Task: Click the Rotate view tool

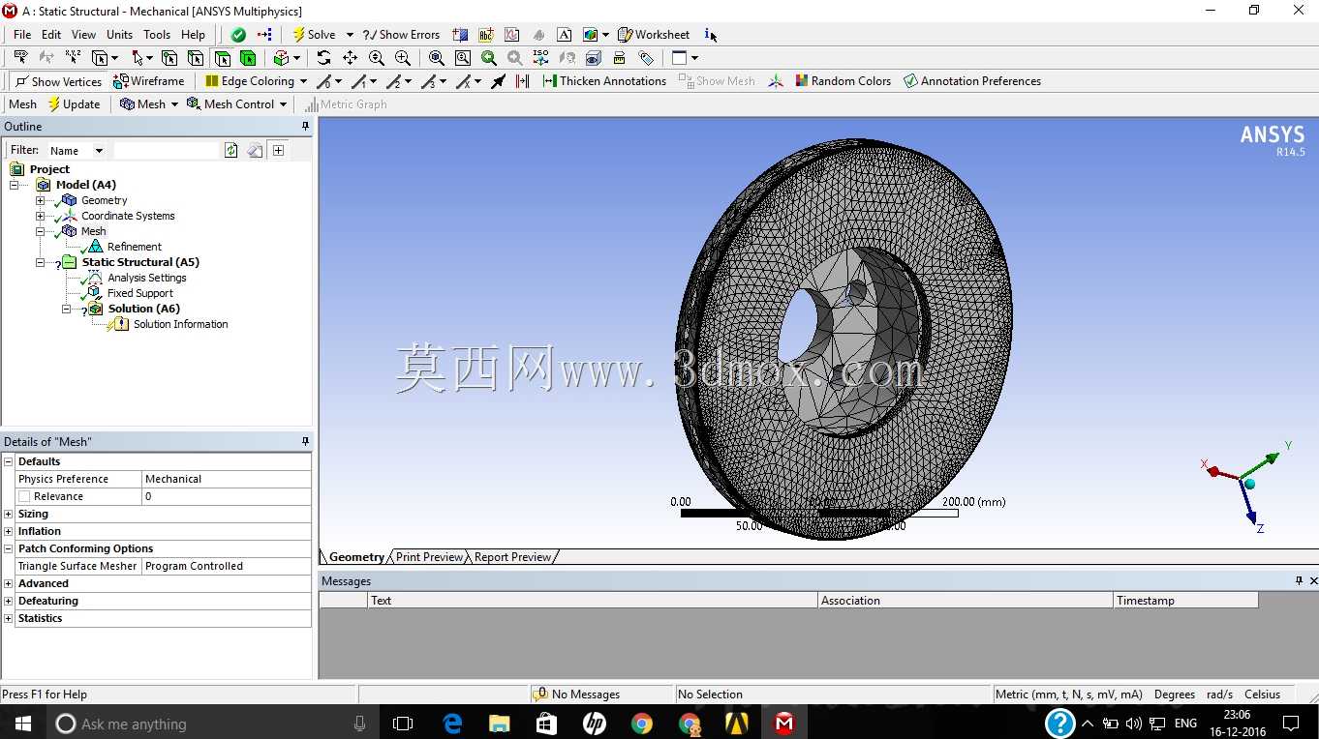Action: tap(323, 58)
